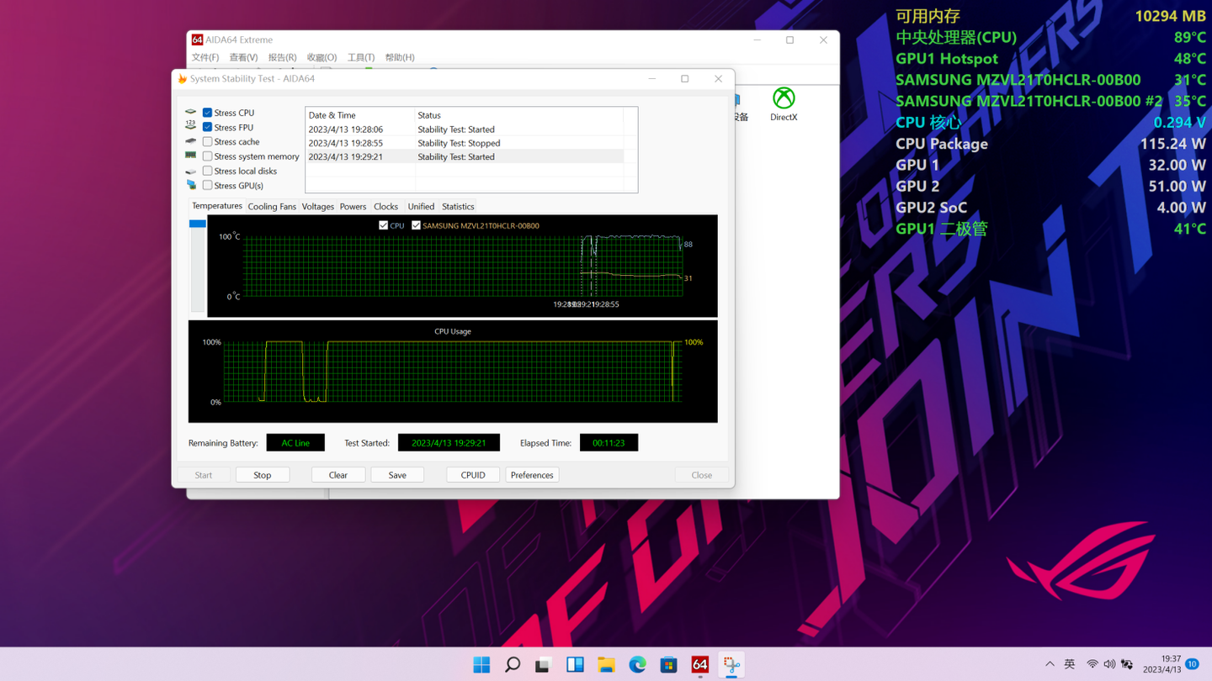Click the Status column header
The height and width of the screenshot is (681, 1212).
[x=519, y=115]
